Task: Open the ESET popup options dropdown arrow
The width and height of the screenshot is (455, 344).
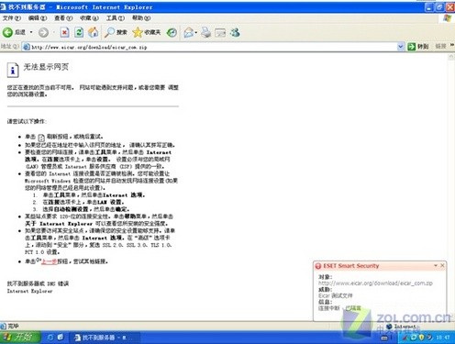Action: 436,265
